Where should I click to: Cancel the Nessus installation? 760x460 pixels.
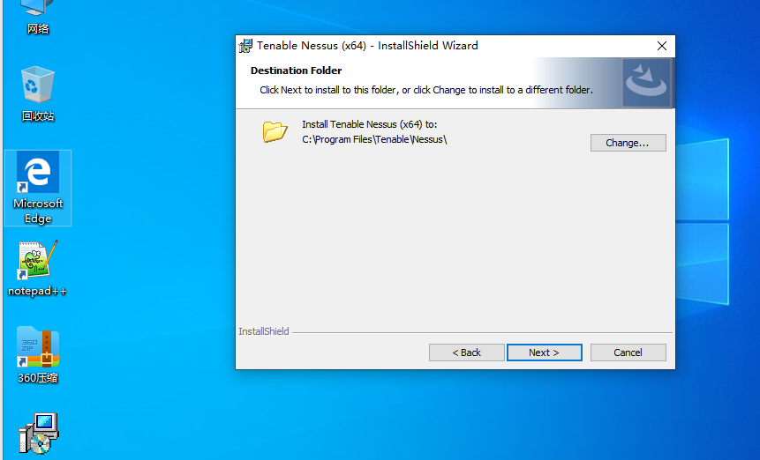tap(628, 352)
